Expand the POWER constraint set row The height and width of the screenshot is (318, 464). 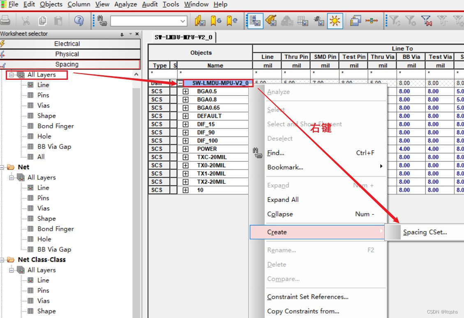click(x=185, y=149)
